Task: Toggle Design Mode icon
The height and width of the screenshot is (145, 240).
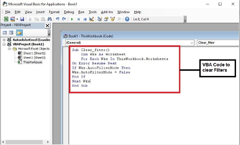Action: 91,19
